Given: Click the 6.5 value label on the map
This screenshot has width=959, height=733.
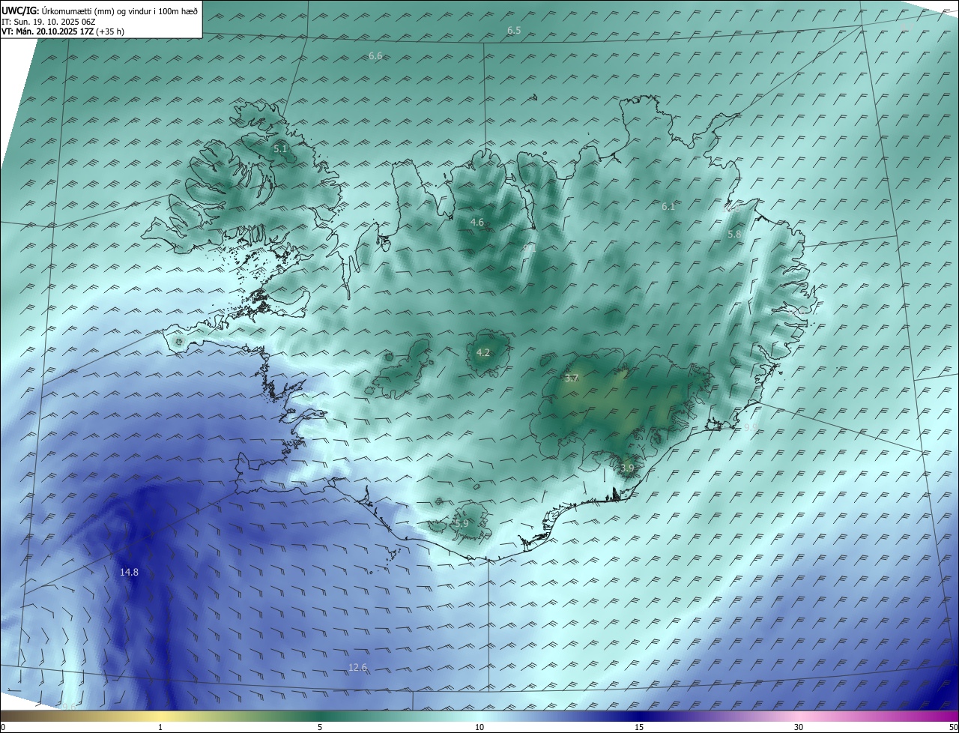Looking at the screenshot, I should click(x=514, y=31).
